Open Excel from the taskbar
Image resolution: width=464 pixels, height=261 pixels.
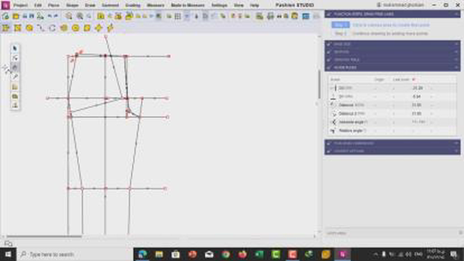click(x=260, y=254)
